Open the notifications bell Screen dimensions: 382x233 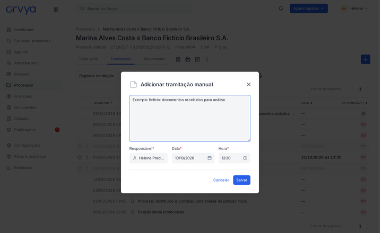tap(281, 8)
